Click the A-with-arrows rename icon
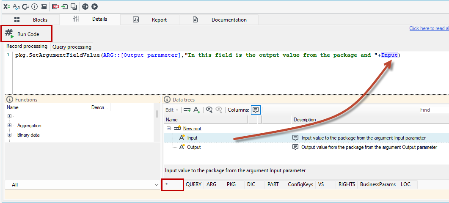This screenshot has width=449, height=203. [x=17, y=6]
